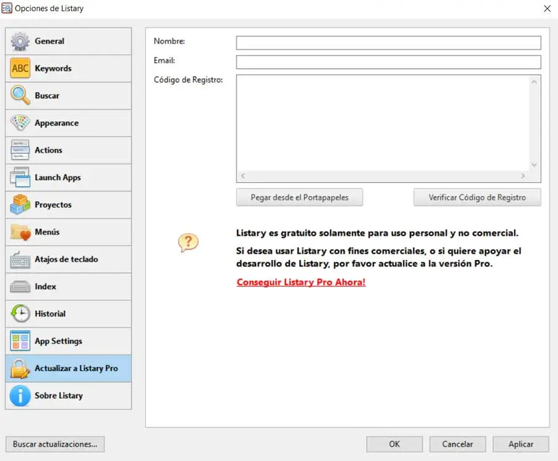Click the padlock icon for Listary Pro
The image size is (558, 461).
(20, 369)
